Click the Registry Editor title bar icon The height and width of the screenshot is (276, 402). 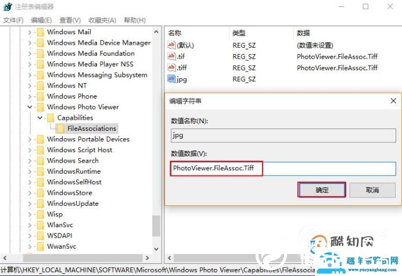coord(8,6)
